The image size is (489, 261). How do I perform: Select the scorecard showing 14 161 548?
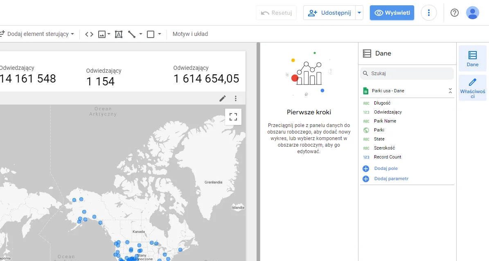pos(28,75)
